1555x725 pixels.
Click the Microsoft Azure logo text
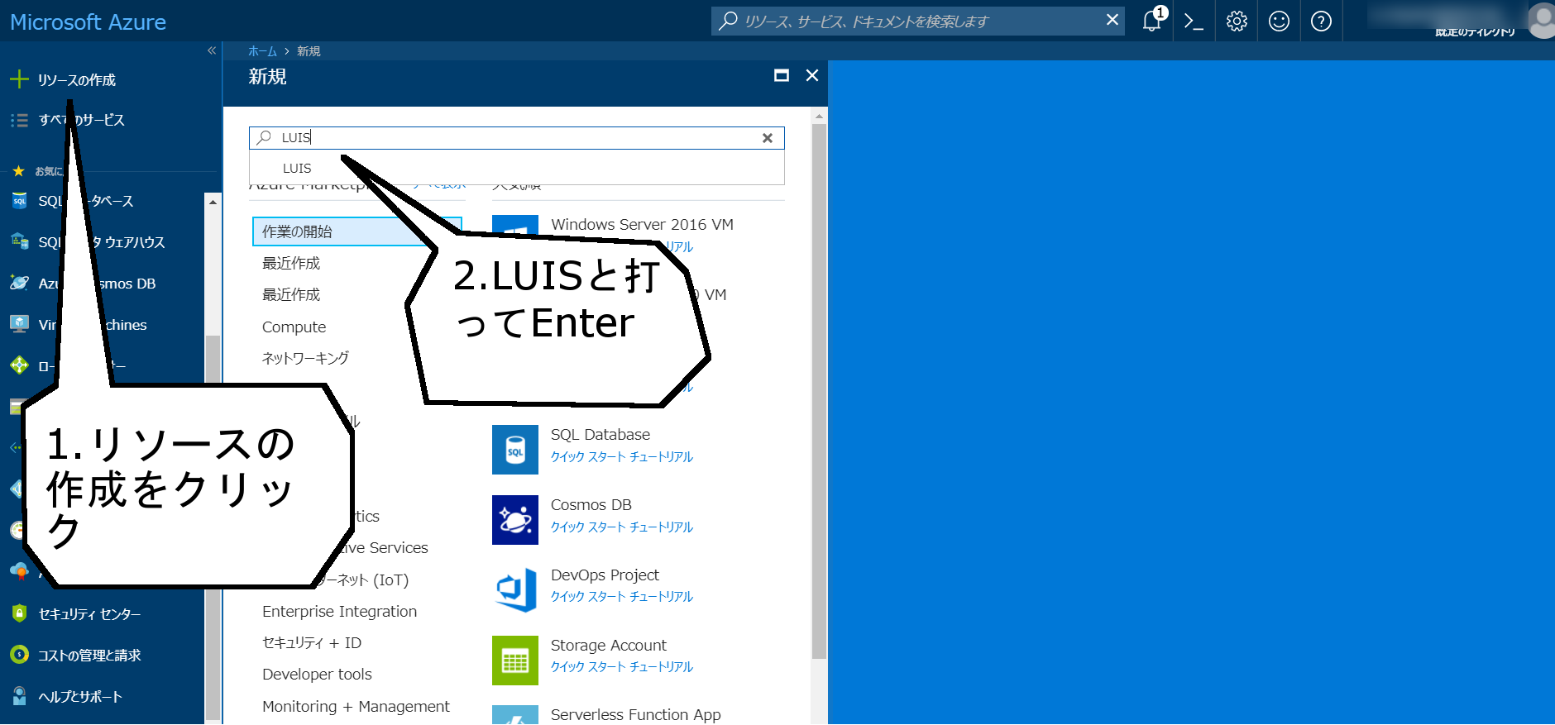point(88,21)
